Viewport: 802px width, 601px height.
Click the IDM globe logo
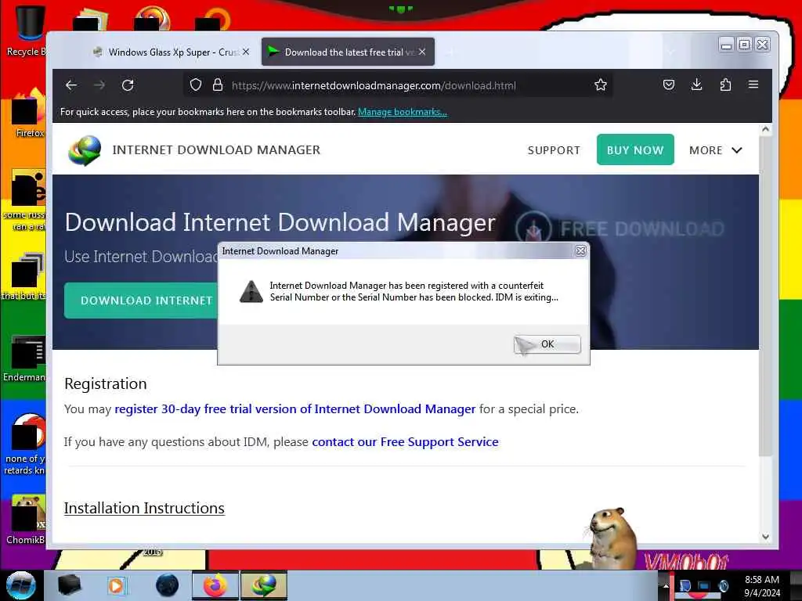(85, 149)
